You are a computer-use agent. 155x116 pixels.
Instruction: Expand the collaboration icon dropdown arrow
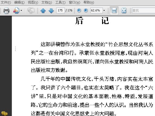pyautogui.click(x=21, y=10)
